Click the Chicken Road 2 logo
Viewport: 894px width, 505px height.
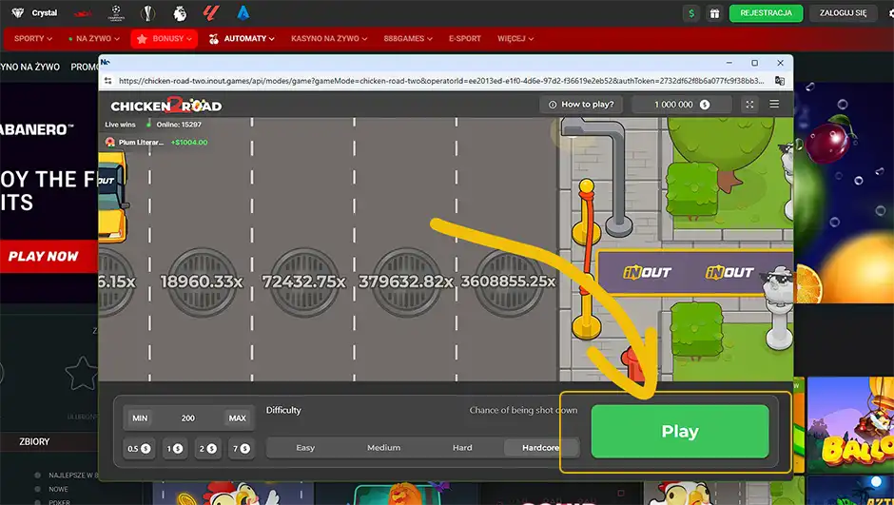(165, 106)
